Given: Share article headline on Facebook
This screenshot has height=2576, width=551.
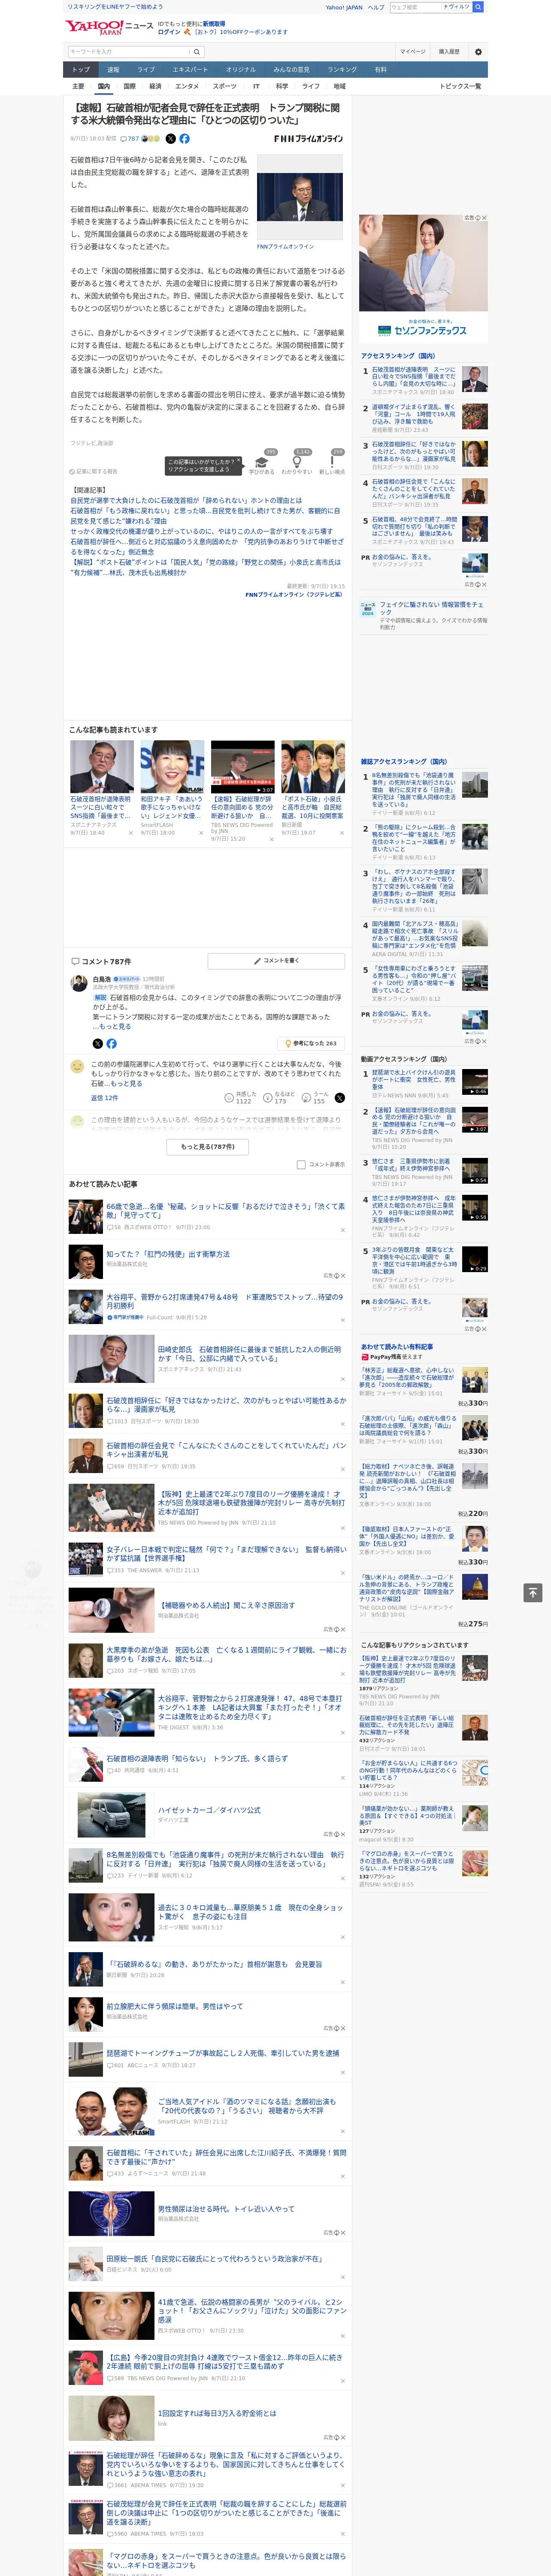Looking at the screenshot, I should 184,139.
